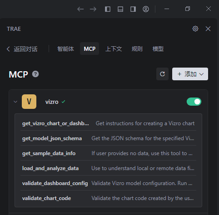Click the TRAE panel title

pyautogui.click(x=14, y=29)
